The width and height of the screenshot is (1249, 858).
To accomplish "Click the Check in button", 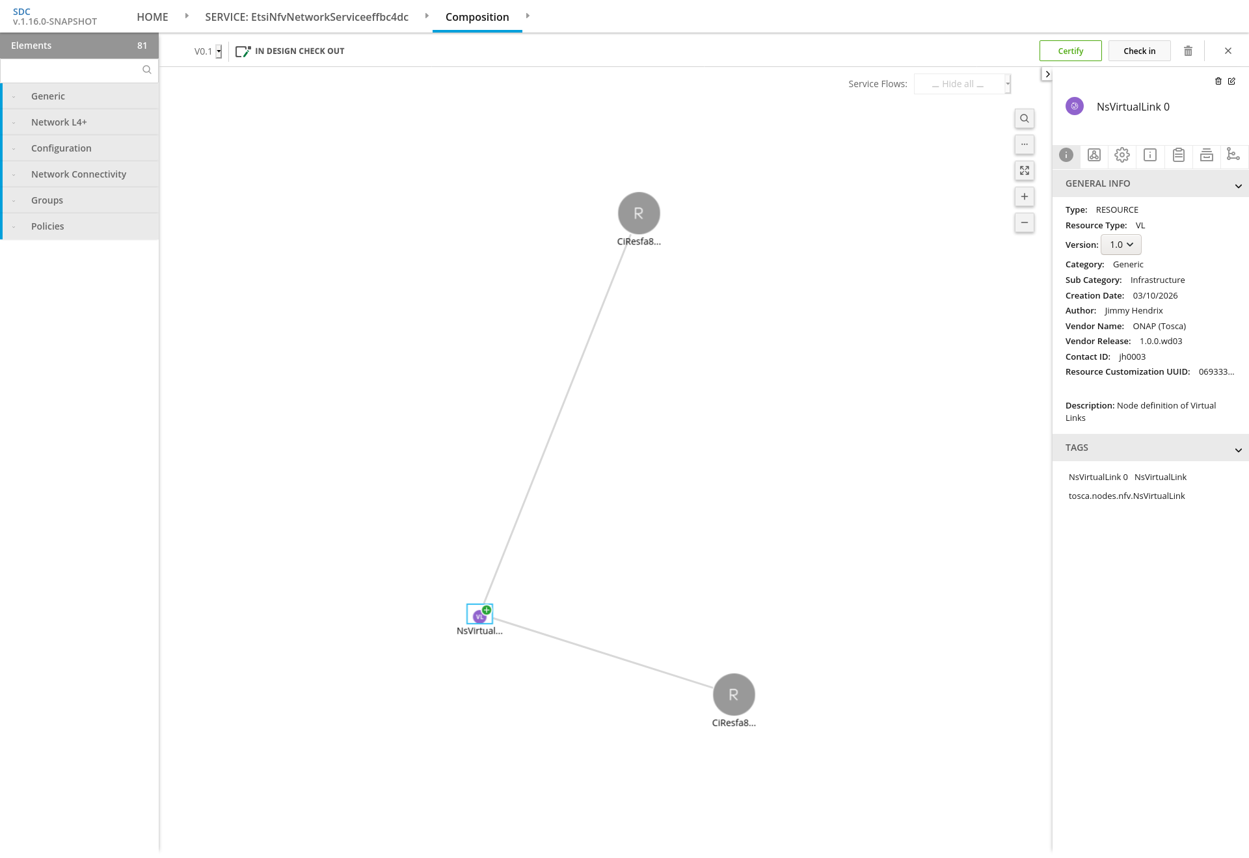I will [x=1139, y=51].
